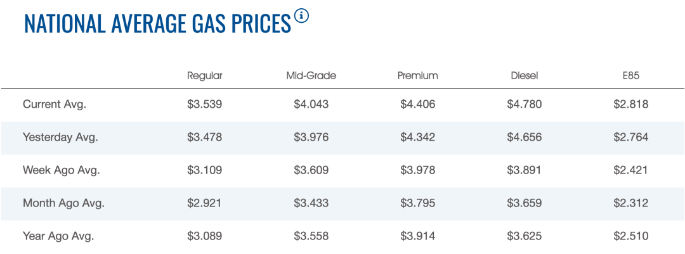Click the year ago diesel price $3.625

pyautogui.click(x=525, y=236)
